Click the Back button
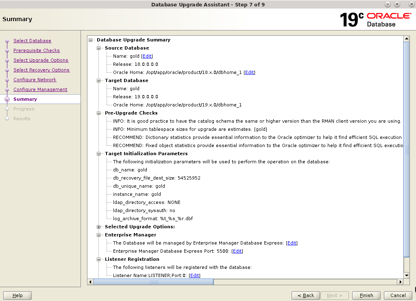Screen dimensions: 416x301 point(305,295)
